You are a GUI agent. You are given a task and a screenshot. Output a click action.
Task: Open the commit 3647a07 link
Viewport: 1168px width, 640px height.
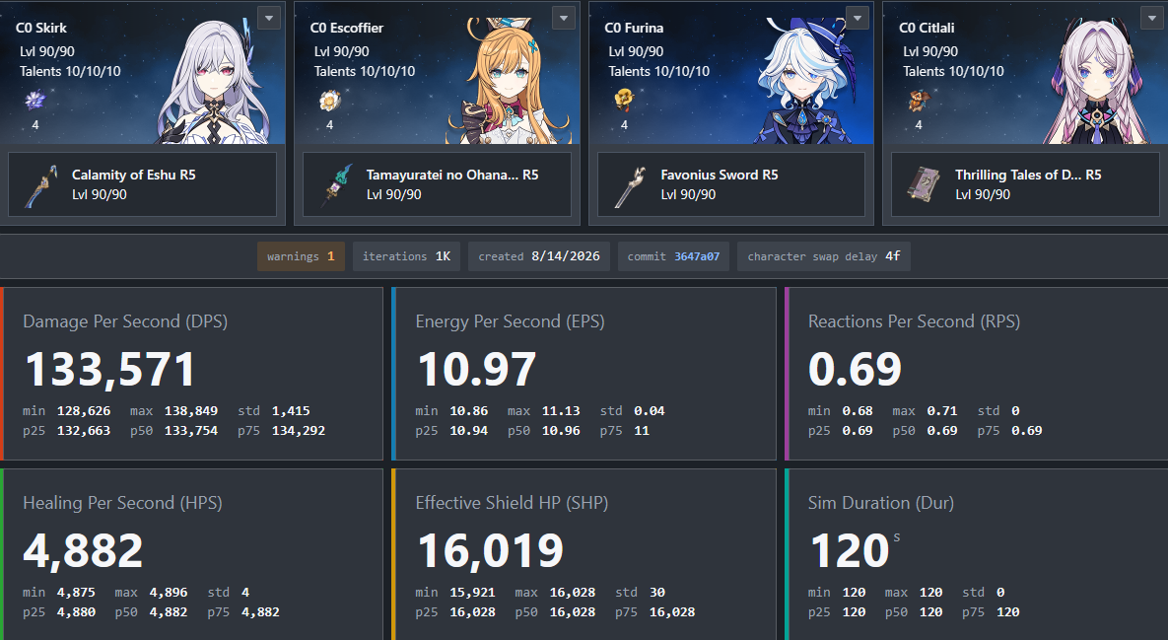673,256
